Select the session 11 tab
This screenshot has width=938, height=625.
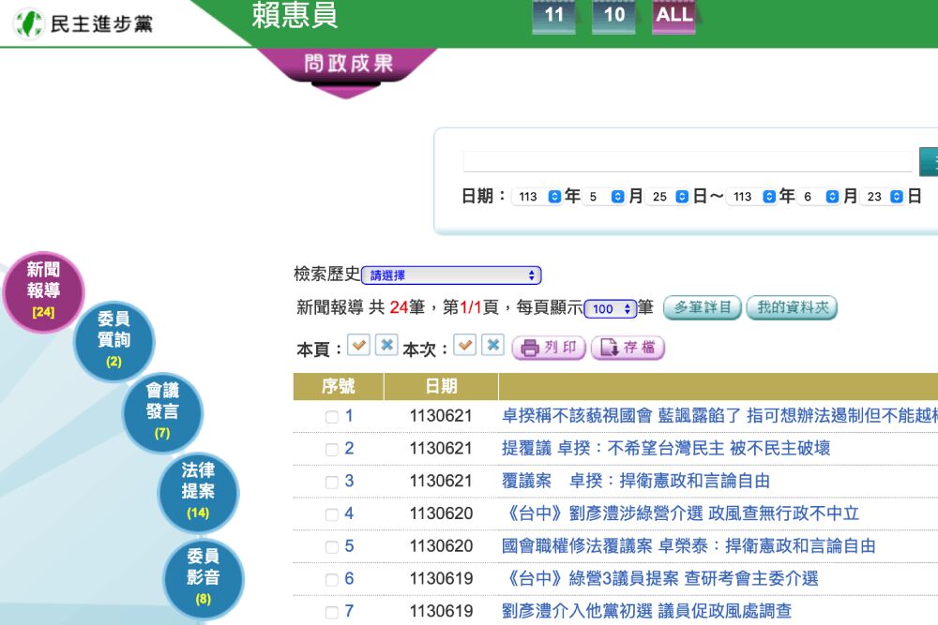(554, 16)
